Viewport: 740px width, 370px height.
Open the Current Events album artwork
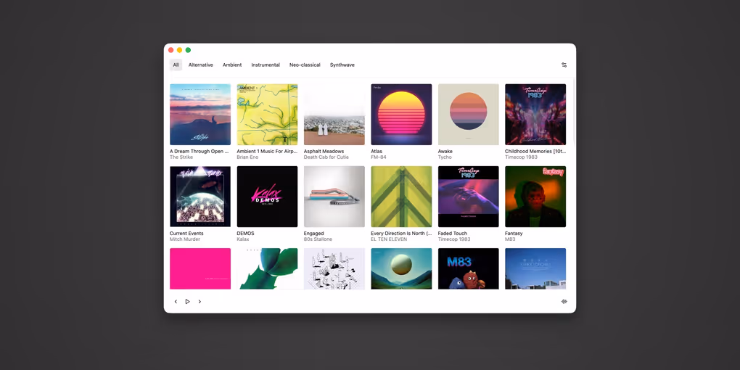(200, 197)
